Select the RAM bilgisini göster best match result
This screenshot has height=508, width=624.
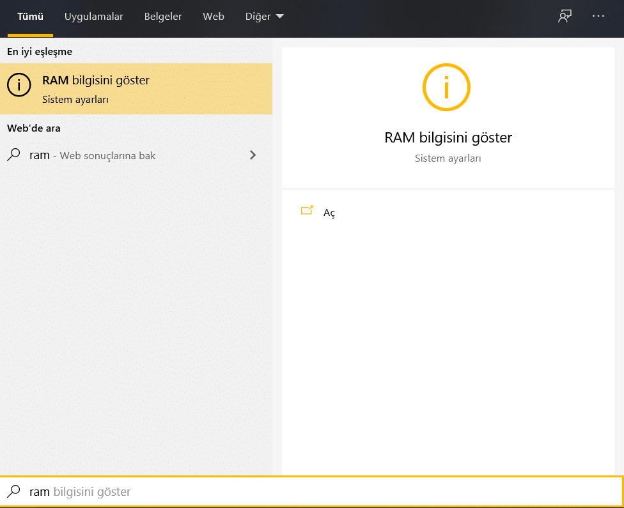click(x=95, y=80)
